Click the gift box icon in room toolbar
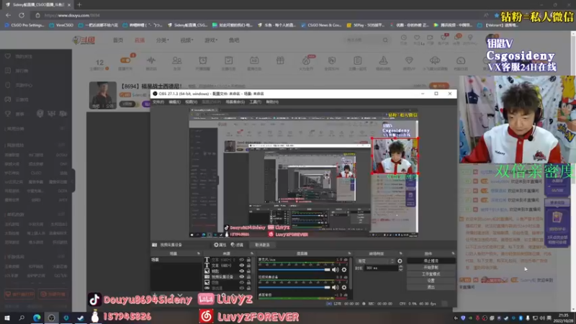This screenshot has height=324, width=576. pyautogui.click(x=280, y=60)
